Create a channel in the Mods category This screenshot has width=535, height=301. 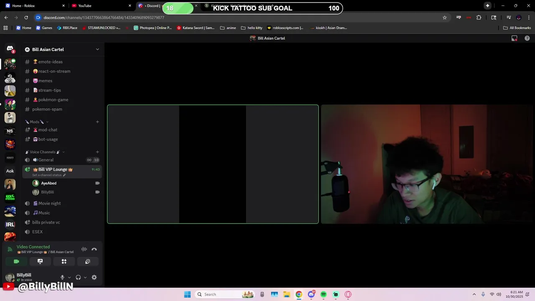97,122
